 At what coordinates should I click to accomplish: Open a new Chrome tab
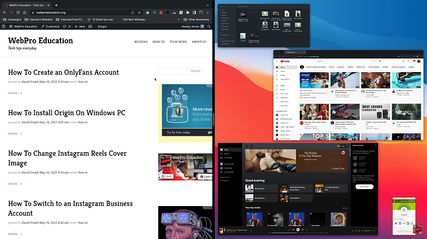click(56, 5)
